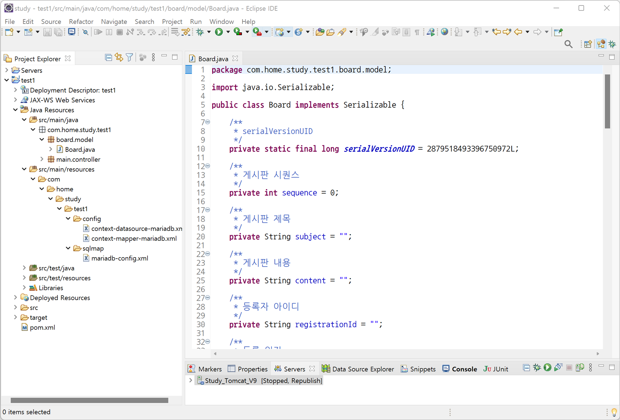The height and width of the screenshot is (420, 620).
Task: Click the Last Edit Location arrow icon
Action: tap(496, 32)
